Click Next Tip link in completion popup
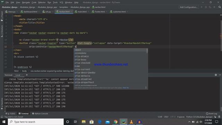Image resolution: width=222 pixels, height=125 pixels. point(126,88)
